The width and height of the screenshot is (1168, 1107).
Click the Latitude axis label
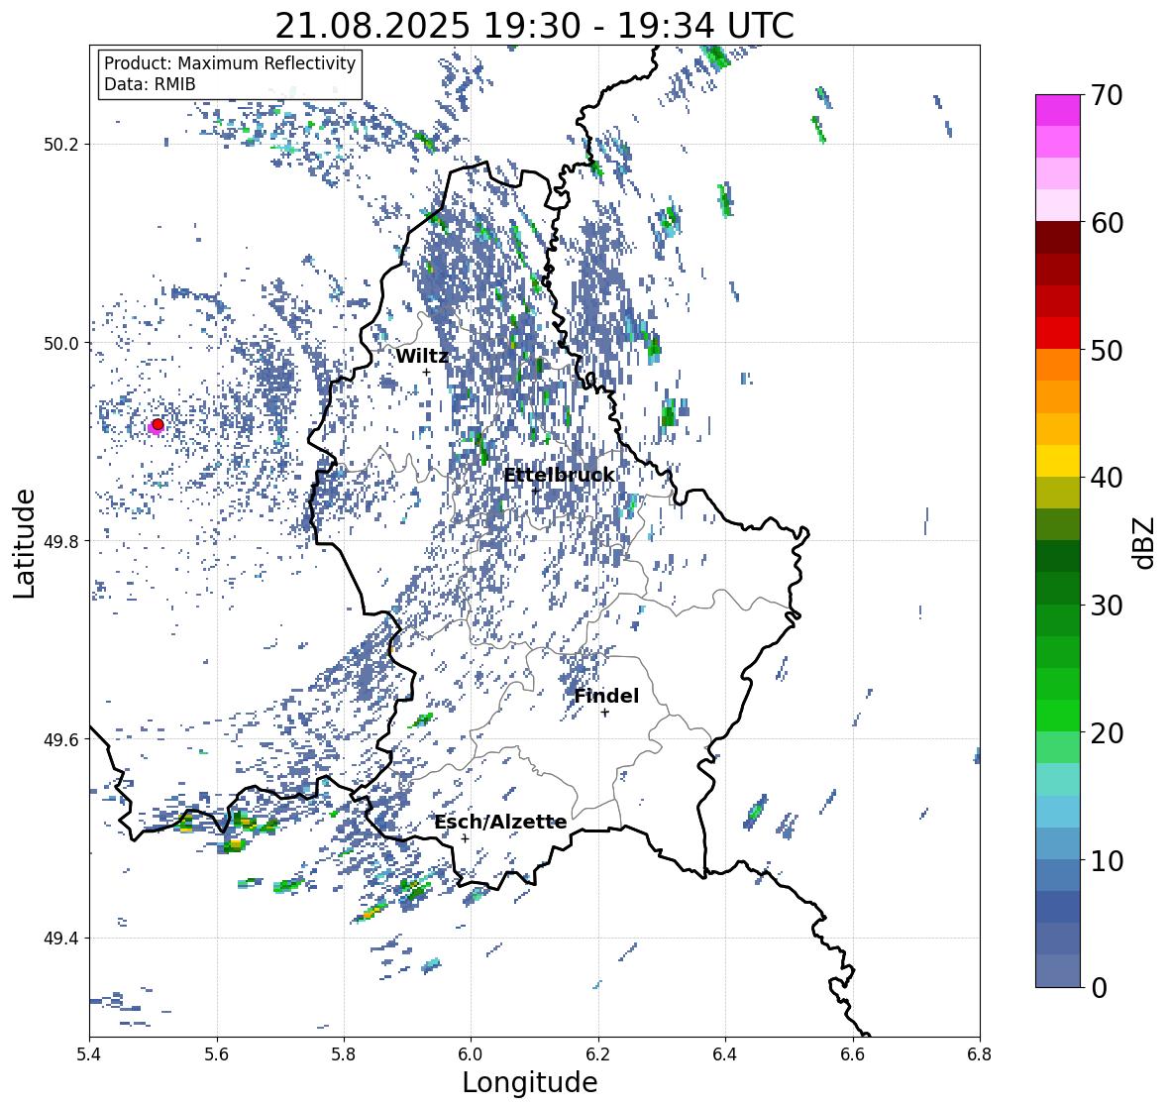click(x=24, y=543)
